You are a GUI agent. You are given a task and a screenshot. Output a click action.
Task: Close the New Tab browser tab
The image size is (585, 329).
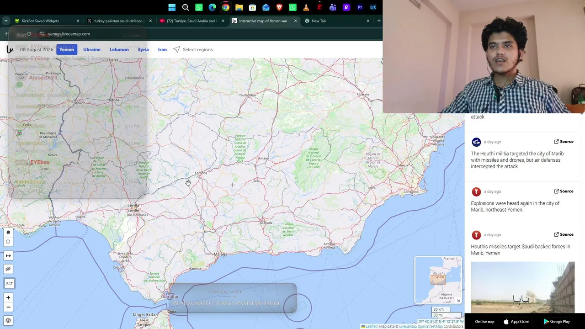click(368, 21)
